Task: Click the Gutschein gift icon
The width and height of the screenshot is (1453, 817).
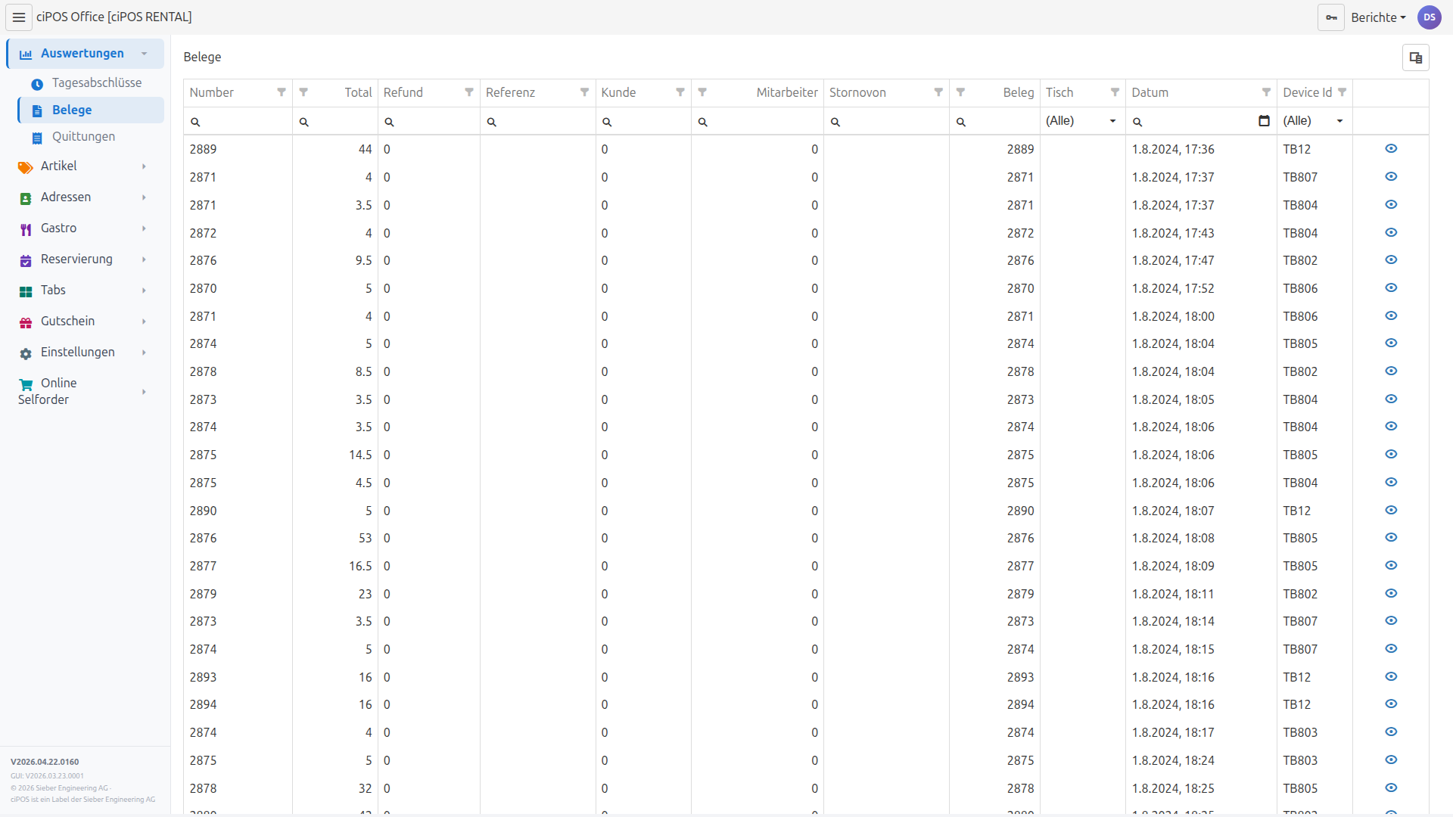Action: point(26,322)
